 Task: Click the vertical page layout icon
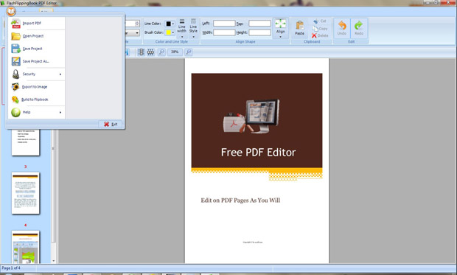tap(141, 52)
